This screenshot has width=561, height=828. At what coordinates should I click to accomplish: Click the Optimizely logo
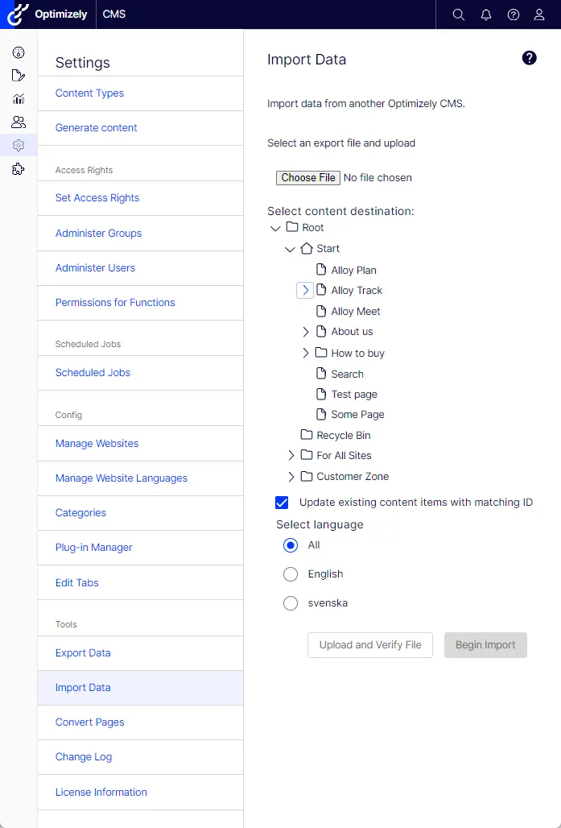47,14
